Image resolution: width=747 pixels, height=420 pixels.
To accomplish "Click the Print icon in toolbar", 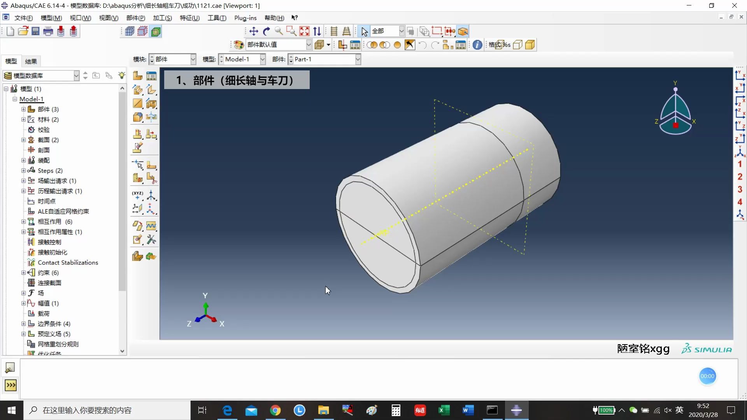I will tap(48, 31).
